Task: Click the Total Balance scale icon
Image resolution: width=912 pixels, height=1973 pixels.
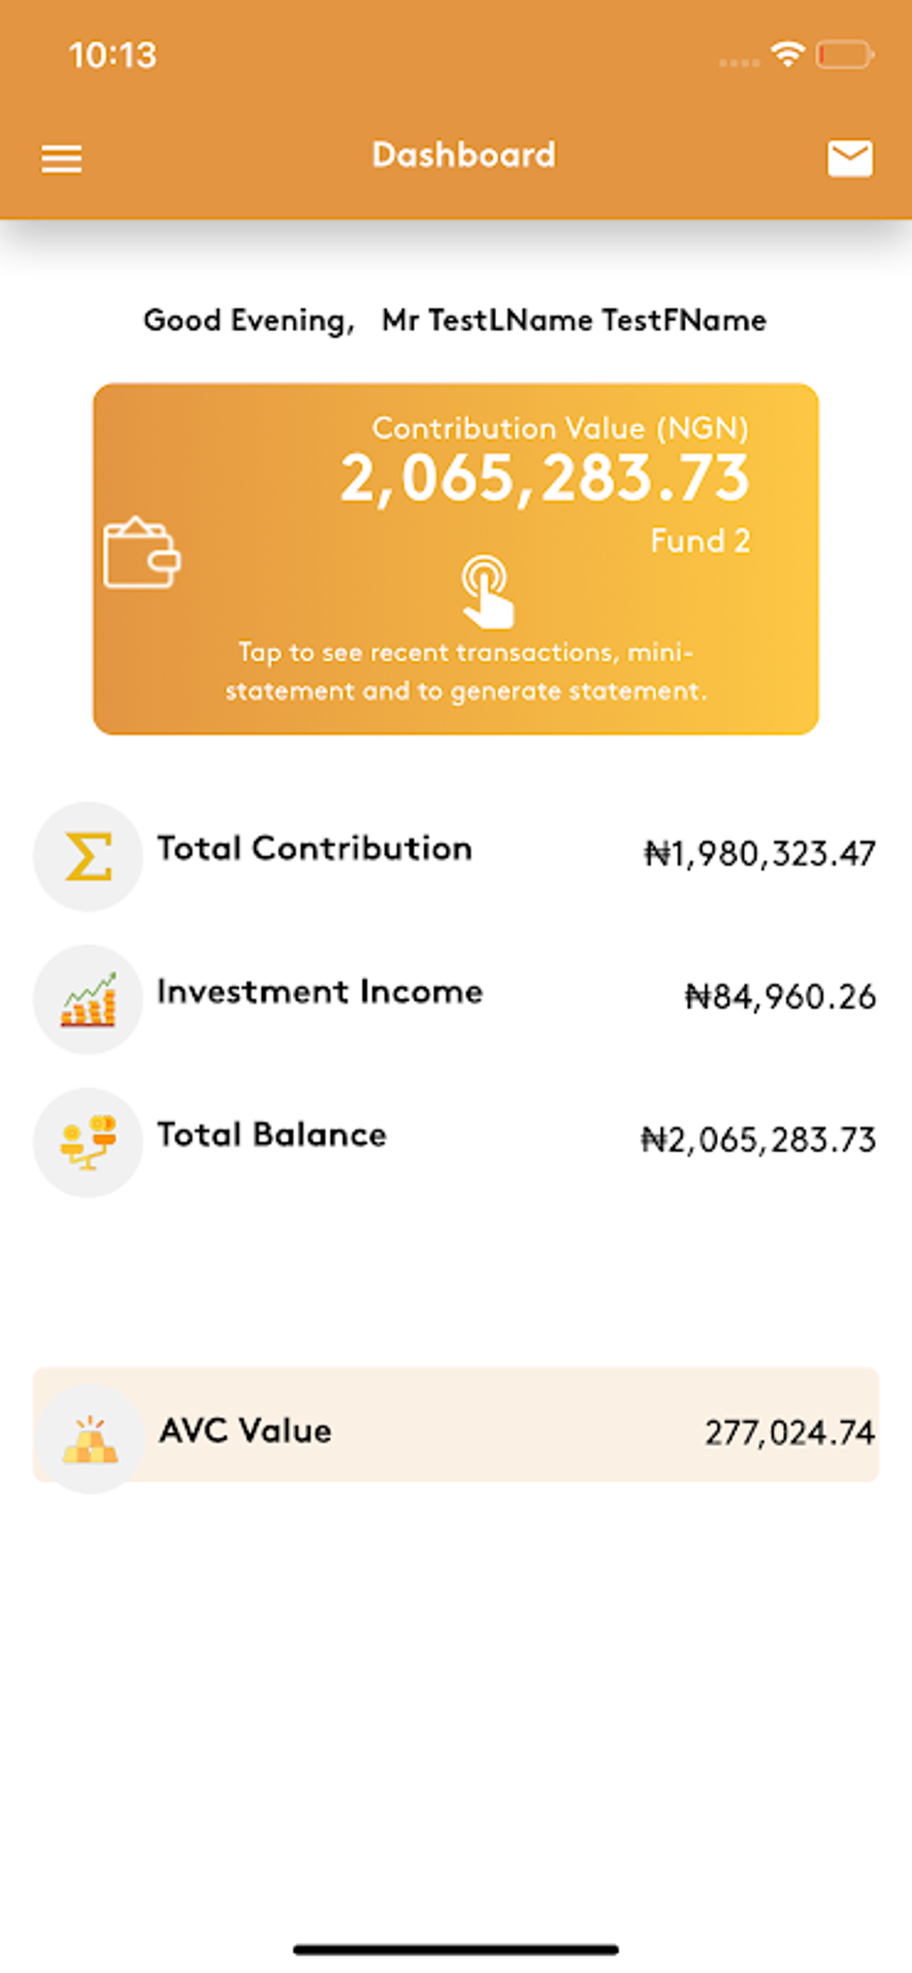Action: click(88, 1143)
